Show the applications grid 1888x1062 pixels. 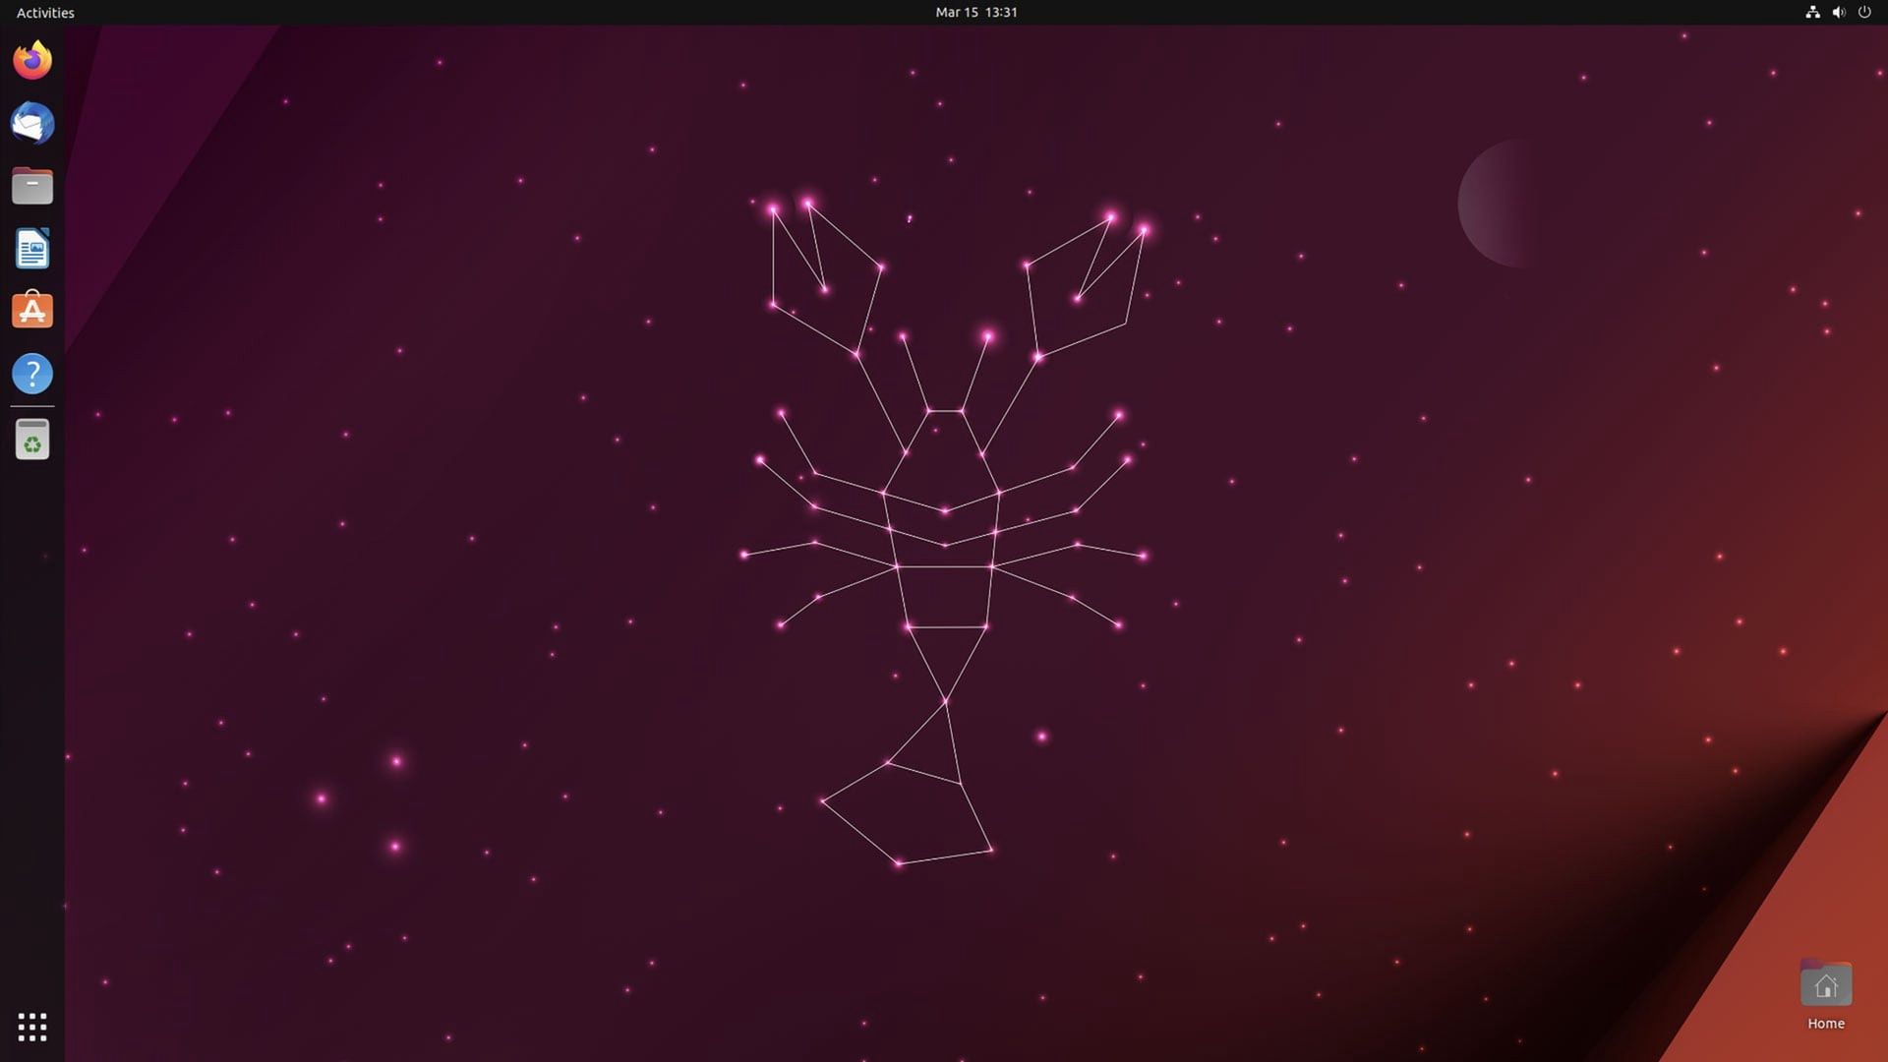pos(32,1027)
